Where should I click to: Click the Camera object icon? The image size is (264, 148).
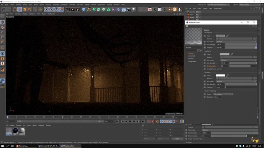click(128, 9)
